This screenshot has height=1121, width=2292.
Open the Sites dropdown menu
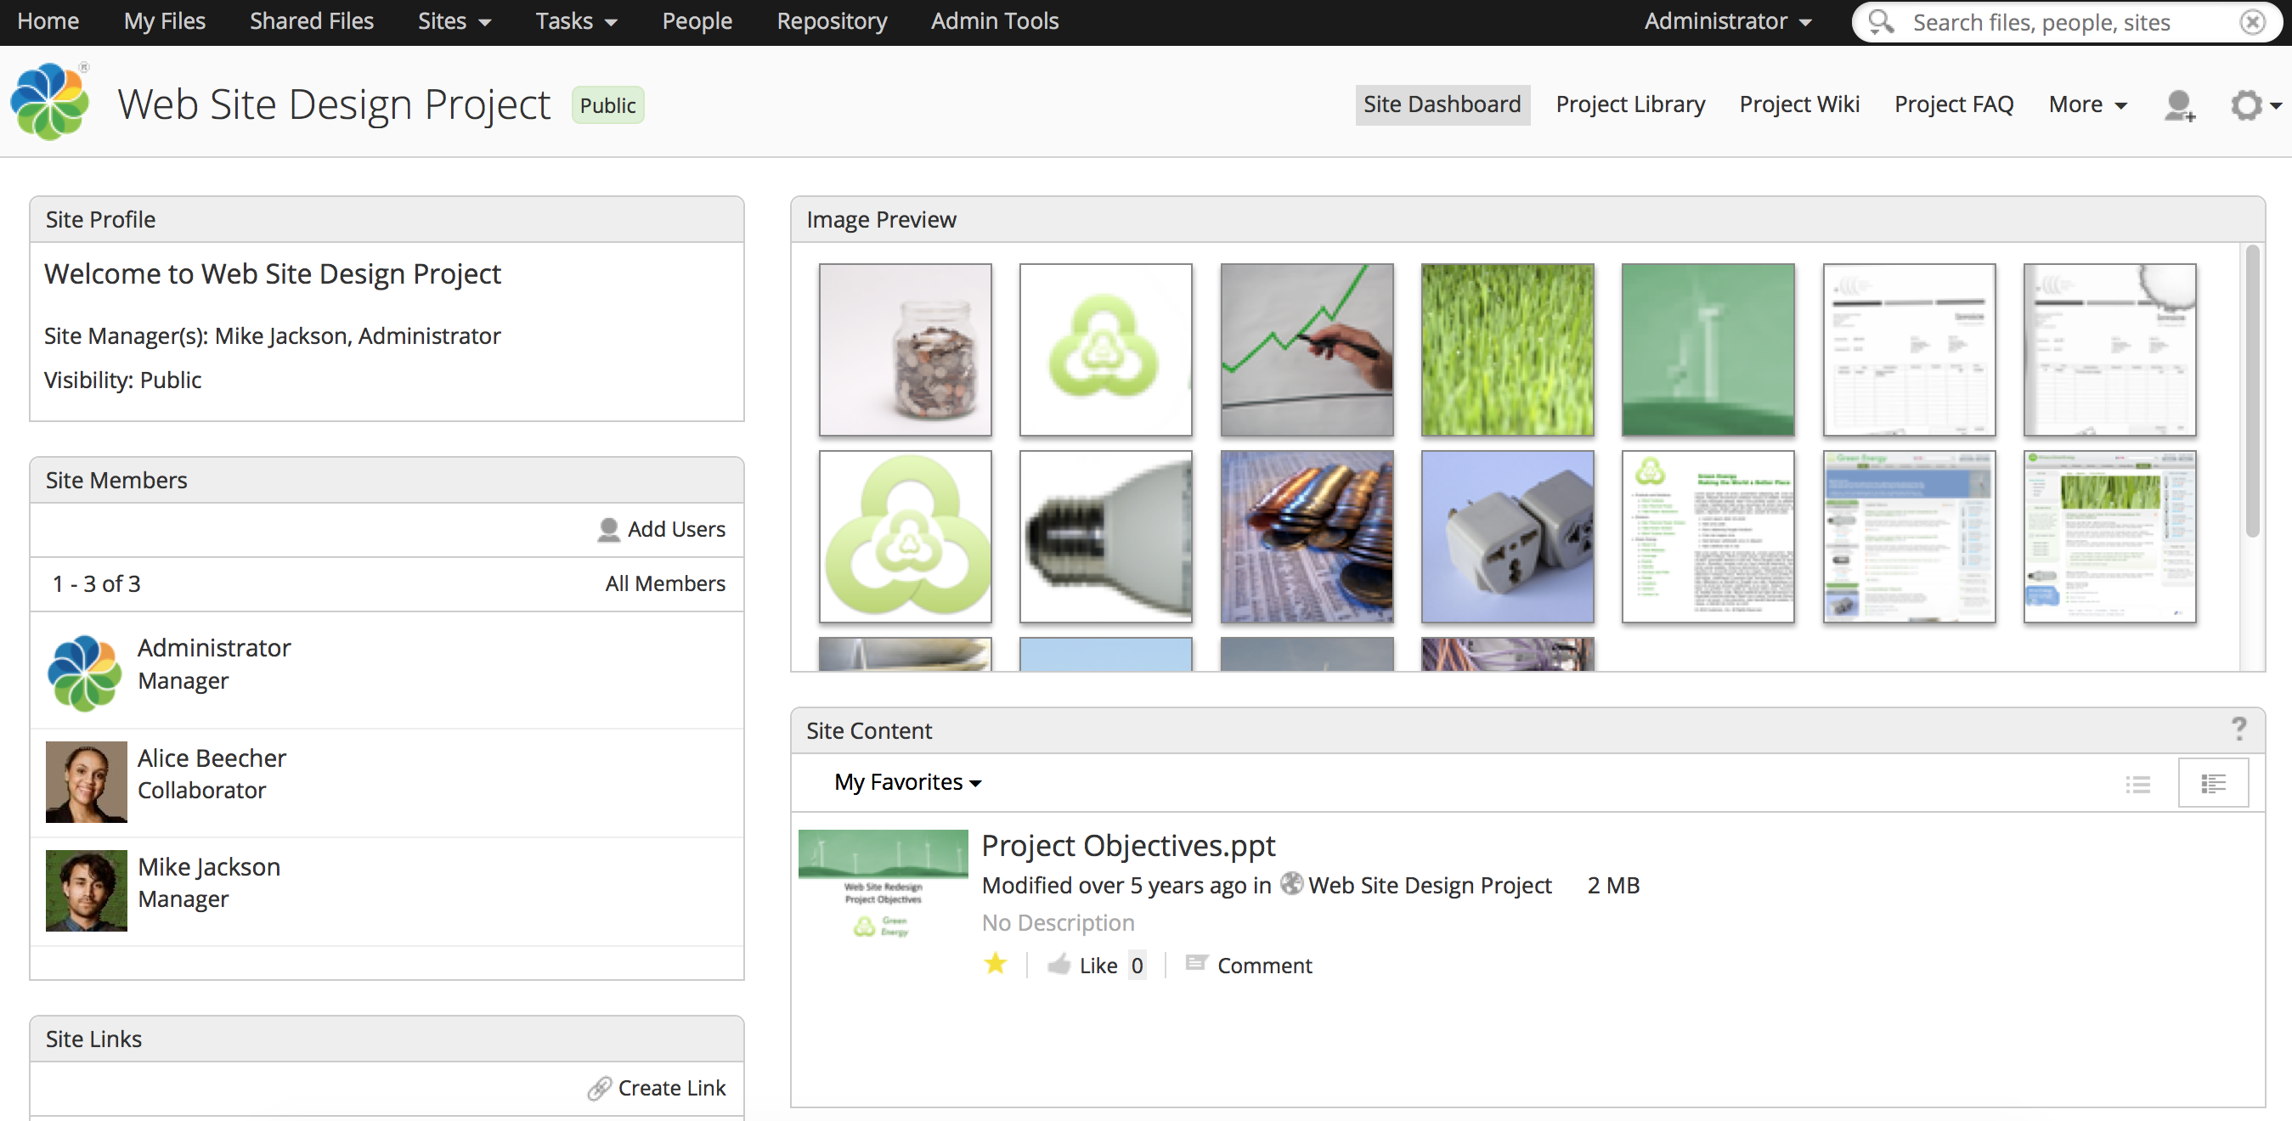click(x=454, y=21)
